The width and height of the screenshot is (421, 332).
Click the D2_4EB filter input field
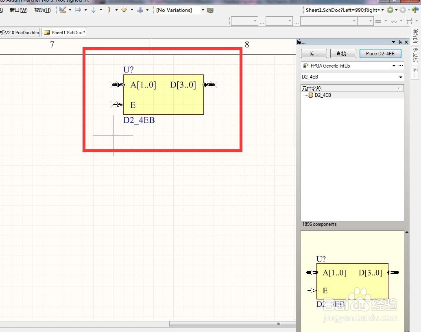click(x=349, y=77)
